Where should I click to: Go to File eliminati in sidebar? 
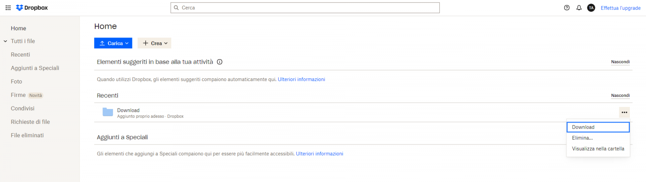(27, 135)
